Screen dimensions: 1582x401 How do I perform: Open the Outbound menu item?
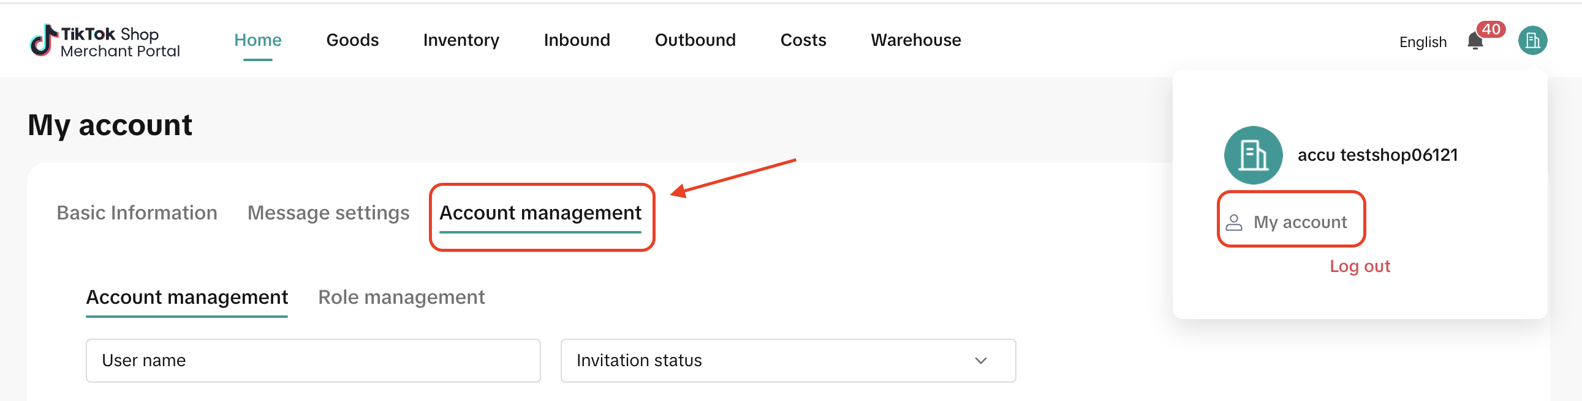[x=695, y=40]
